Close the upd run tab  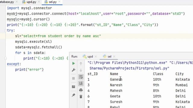96,56
